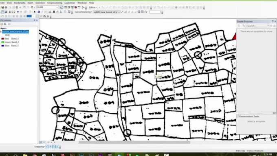The image size is (277, 156).
Task: Open the map scale dropdown
Action: coord(57,7)
